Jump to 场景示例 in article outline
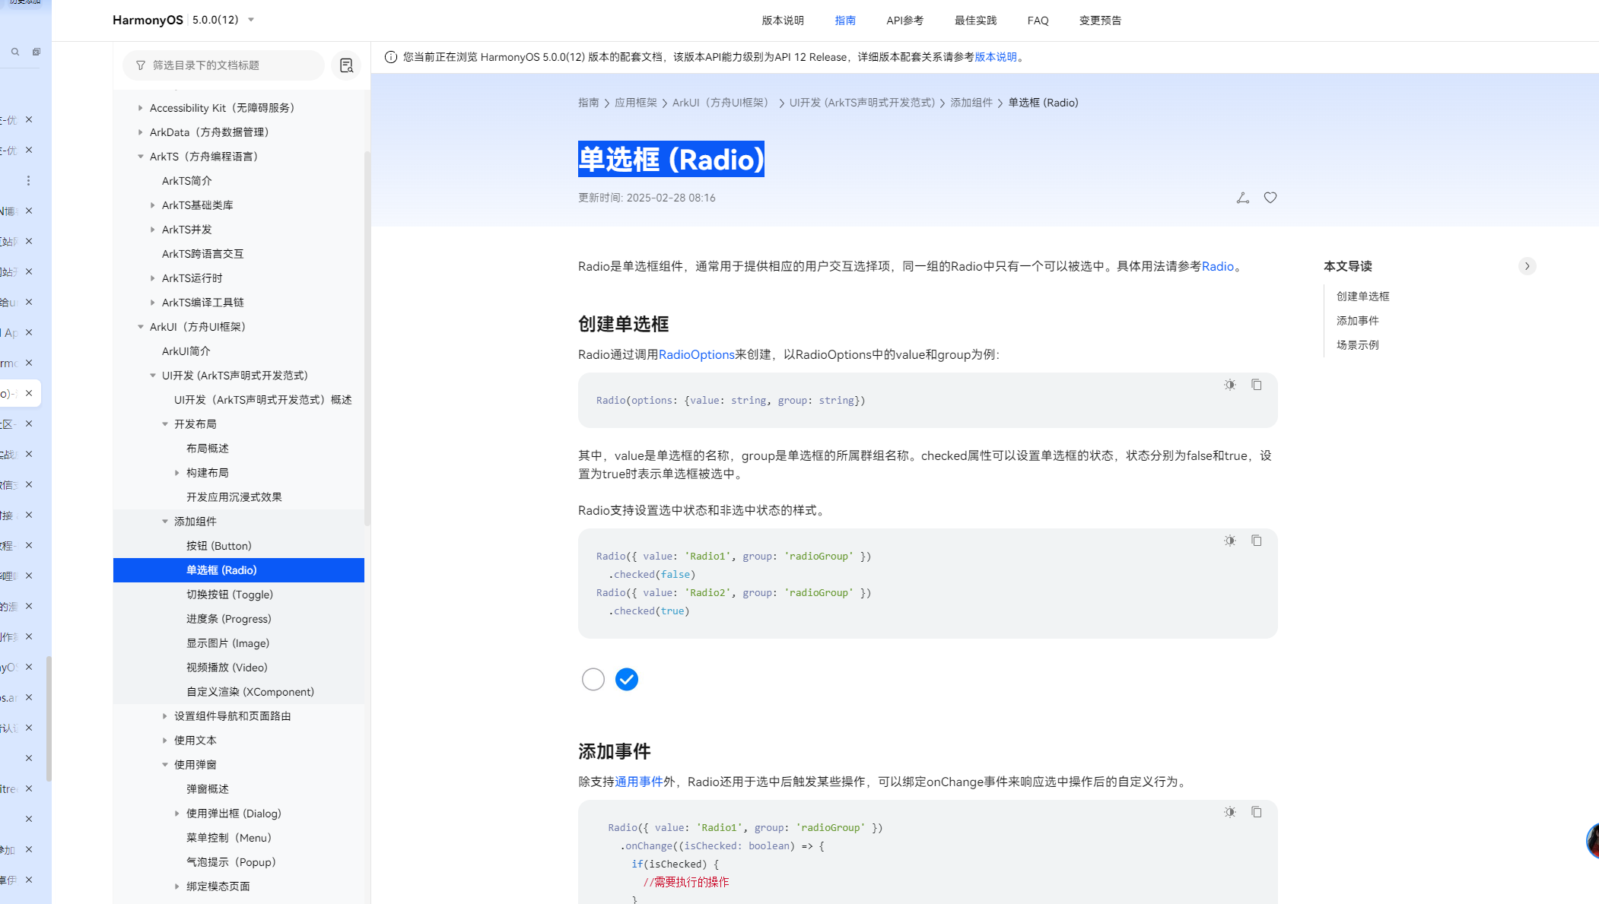Viewport: 1599px width, 904px height. click(x=1357, y=345)
